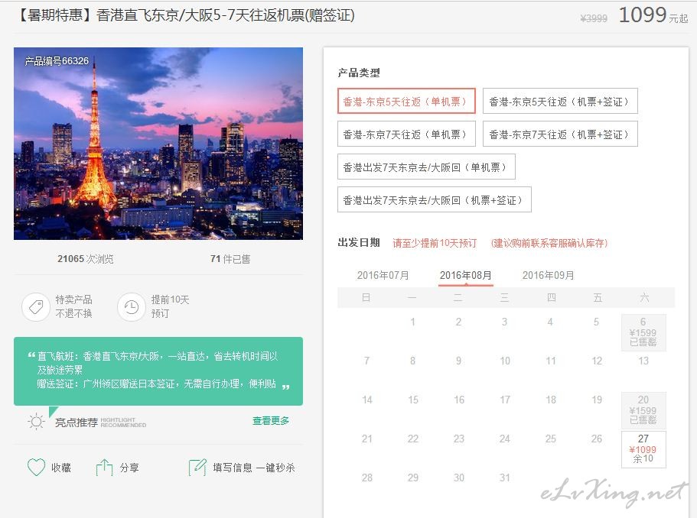The height and width of the screenshot is (518, 697).
Task: Click the sun icon beside 亮点推荐
Action: point(36,421)
